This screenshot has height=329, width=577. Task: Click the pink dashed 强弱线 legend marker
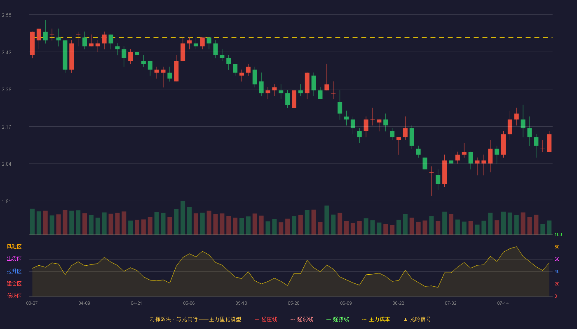293,319
